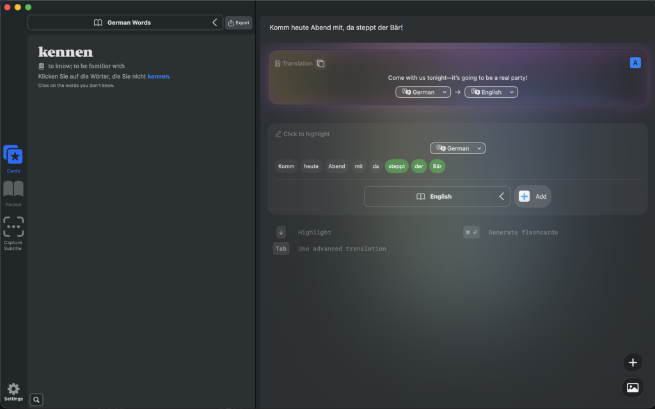Click the pencil icon by Click to highlight
This screenshot has height=409, width=655.
click(278, 134)
